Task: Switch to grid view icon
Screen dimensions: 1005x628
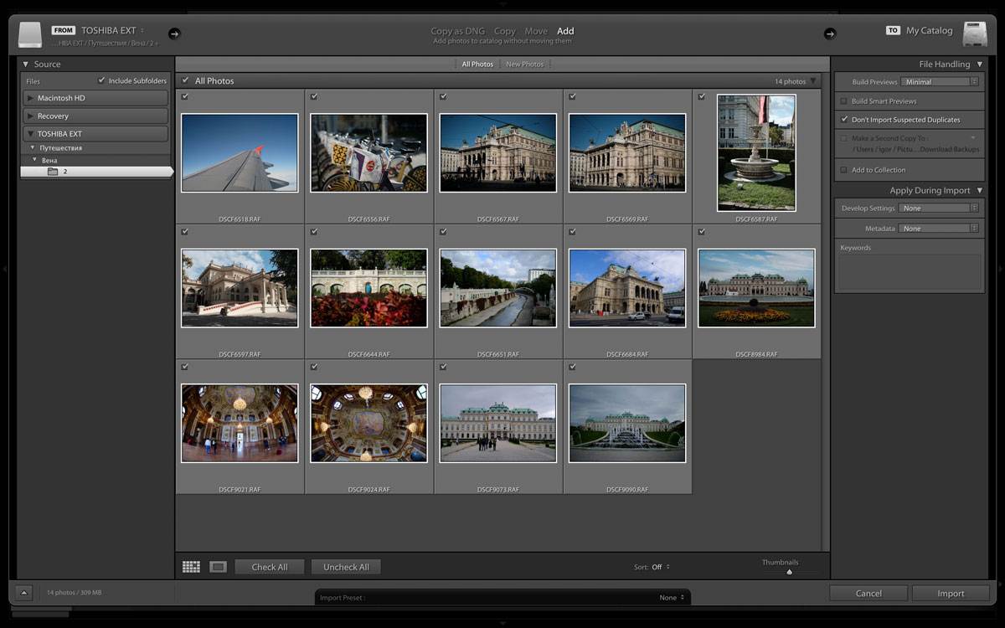Action: coord(191,567)
